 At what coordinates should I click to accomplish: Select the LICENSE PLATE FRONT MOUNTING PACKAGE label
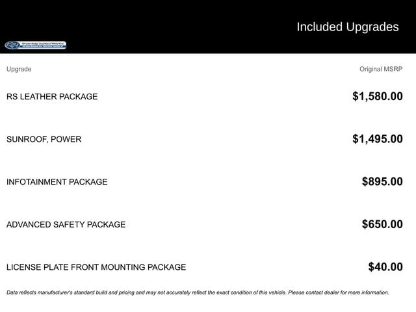point(96,267)
